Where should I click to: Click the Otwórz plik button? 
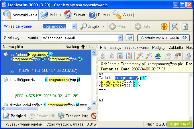(x=42, y=116)
